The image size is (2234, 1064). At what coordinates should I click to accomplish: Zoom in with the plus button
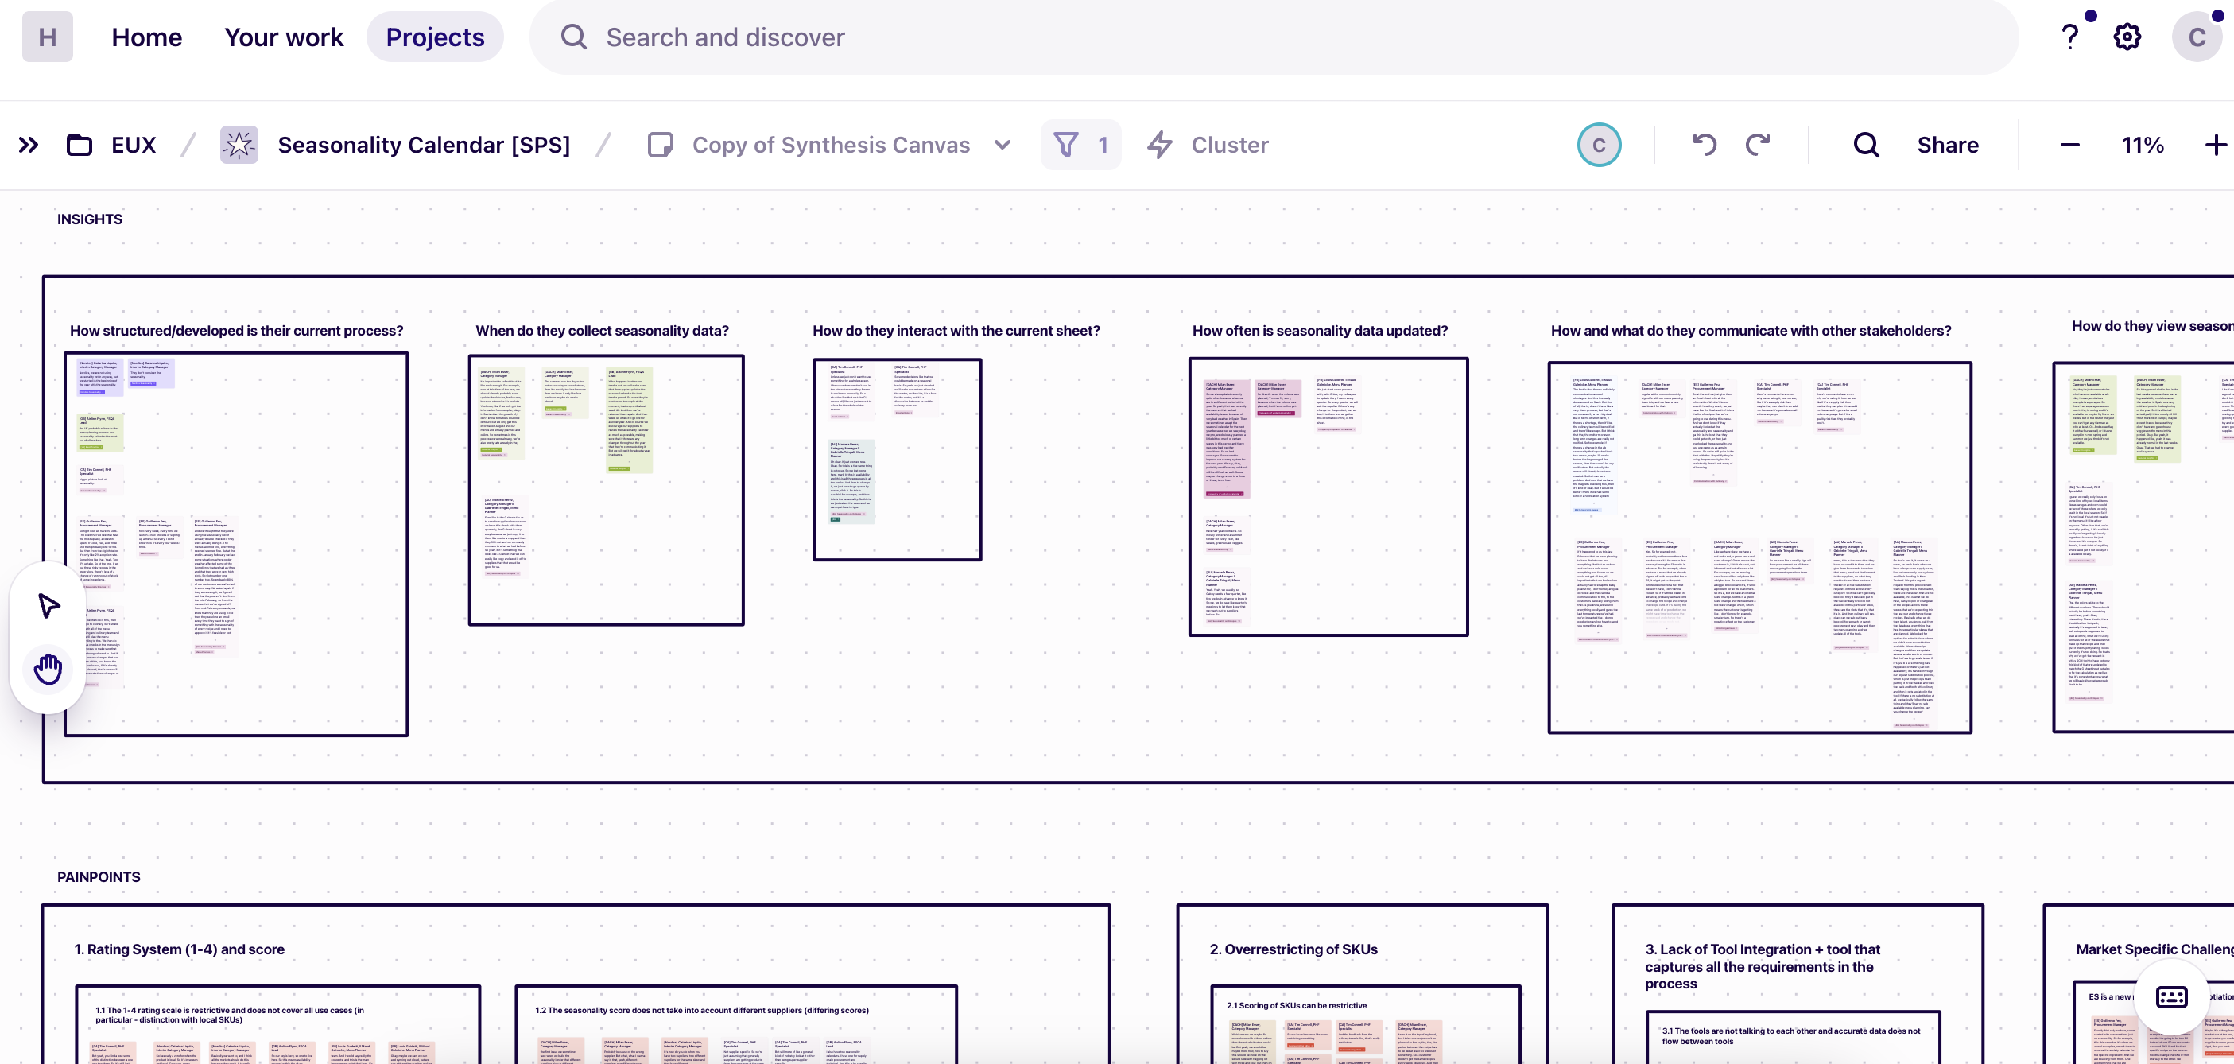tap(2216, 145)
